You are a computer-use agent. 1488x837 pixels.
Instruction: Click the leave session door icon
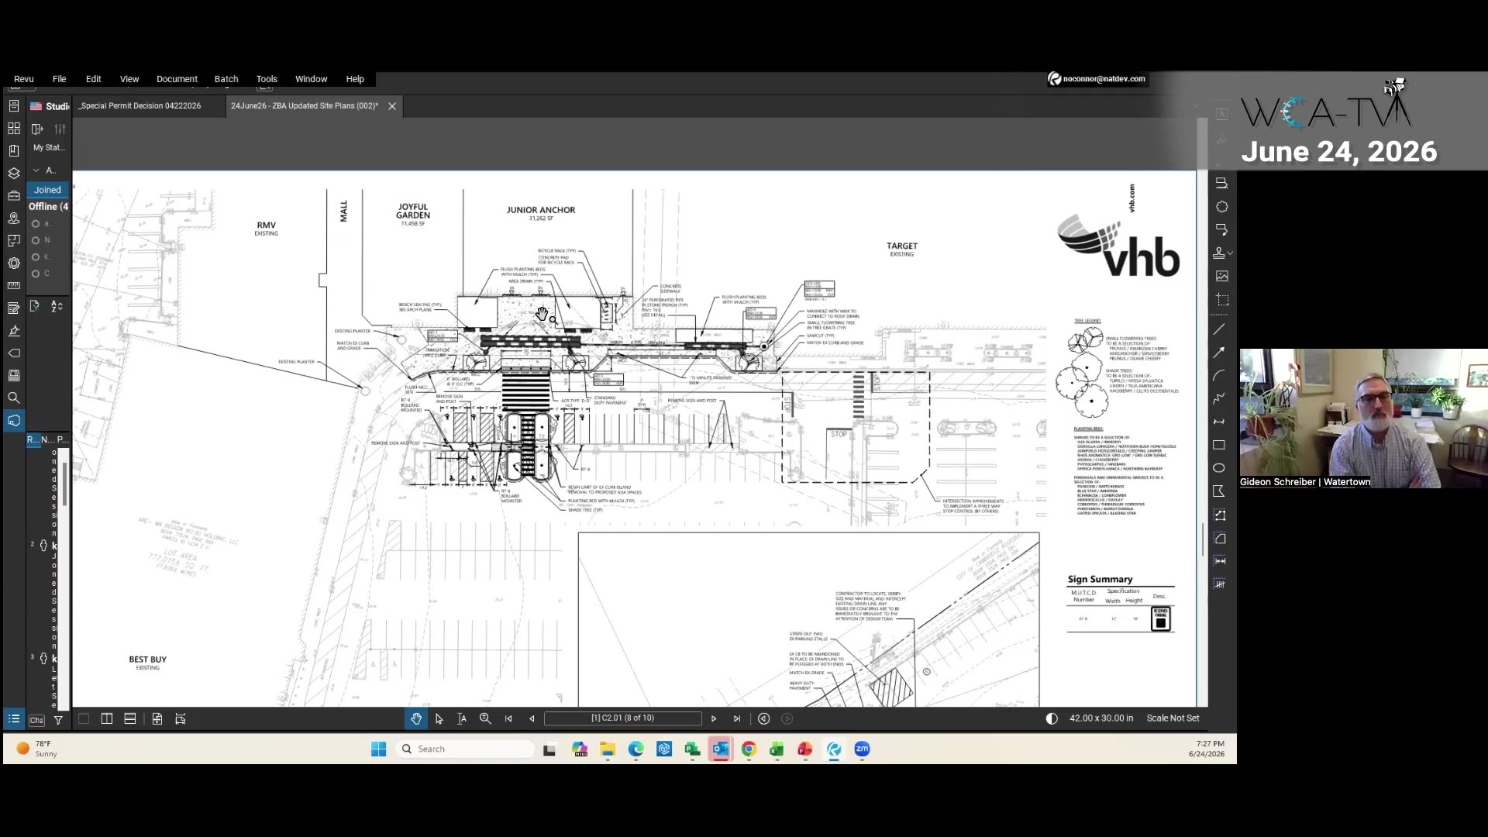37,129
